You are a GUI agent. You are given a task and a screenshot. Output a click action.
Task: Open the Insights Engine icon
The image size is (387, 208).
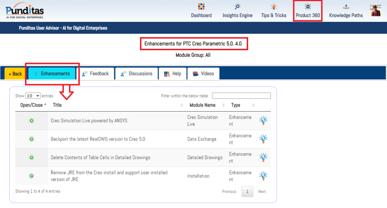237,7
